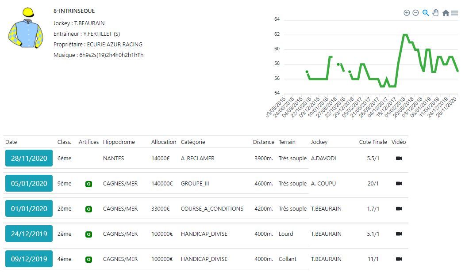Select the 24/12/2019 date button
This screenshot has width=469, height=272.
tap(29, 234)
